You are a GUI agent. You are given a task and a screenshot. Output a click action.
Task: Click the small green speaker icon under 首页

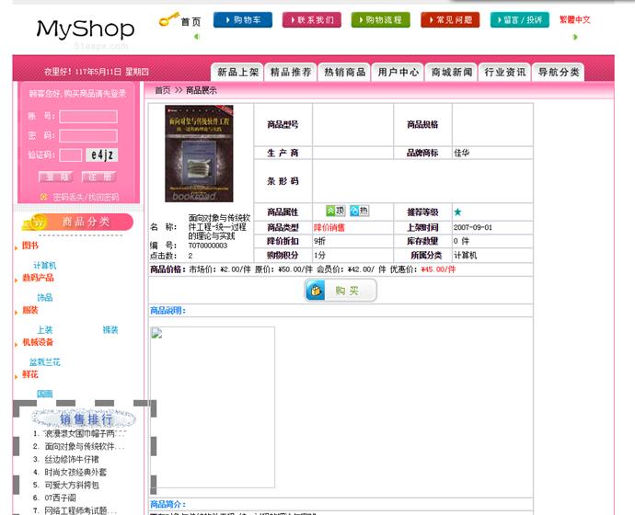point(196,37)
